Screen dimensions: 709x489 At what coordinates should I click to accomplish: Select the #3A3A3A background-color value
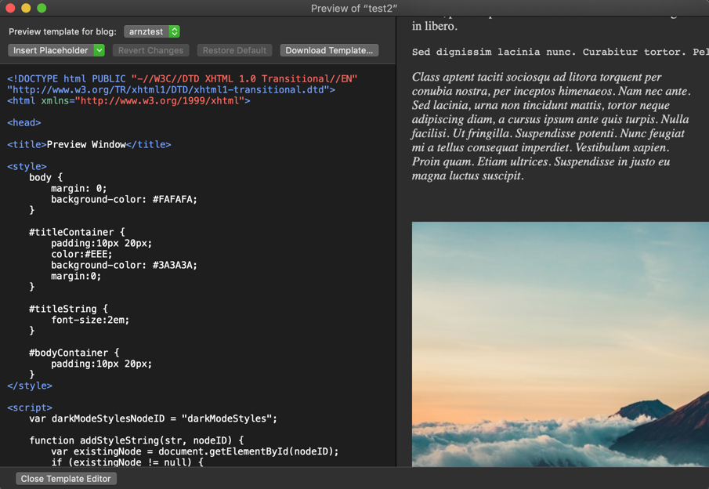[x=174, y=265]
